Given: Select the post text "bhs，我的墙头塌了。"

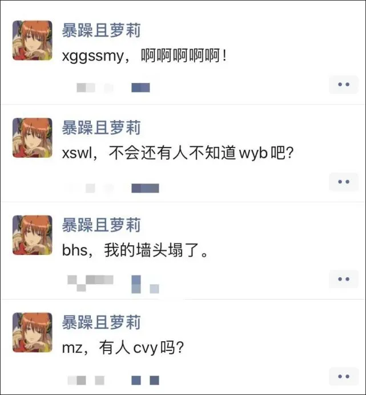Looking at the screenshot, I should pos(135,250).
